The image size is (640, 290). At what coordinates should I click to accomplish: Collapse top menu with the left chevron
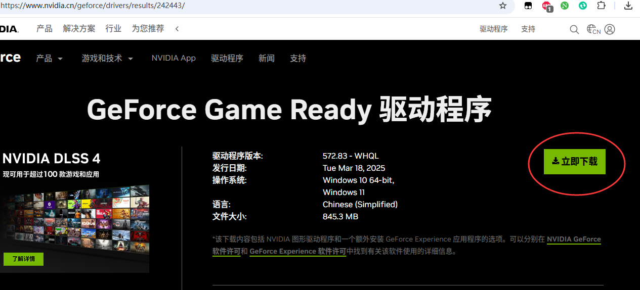(x=177, y=29)
